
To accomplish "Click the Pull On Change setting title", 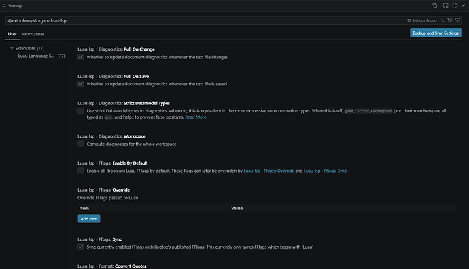I will pyautogui.click(x=116, y=49).
